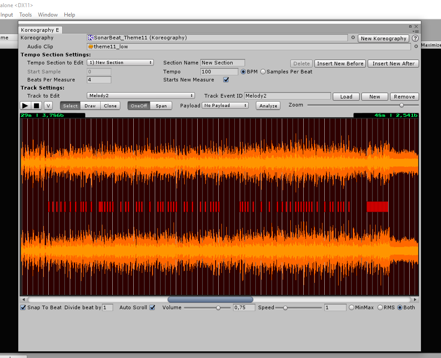Click the dense red event block in timeline

click(x=377, y=207)
